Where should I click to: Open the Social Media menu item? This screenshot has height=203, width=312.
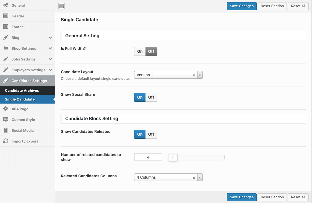pyautogui.click(x=22, y=130)
